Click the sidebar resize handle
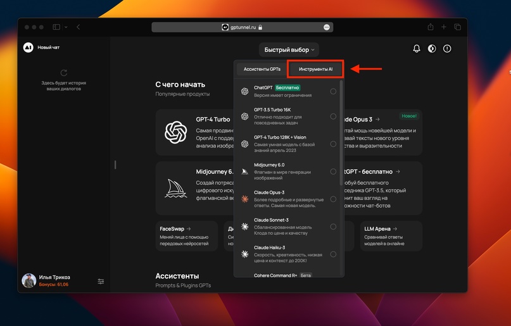Screen dimensions: 511x326 pos(115,165)
